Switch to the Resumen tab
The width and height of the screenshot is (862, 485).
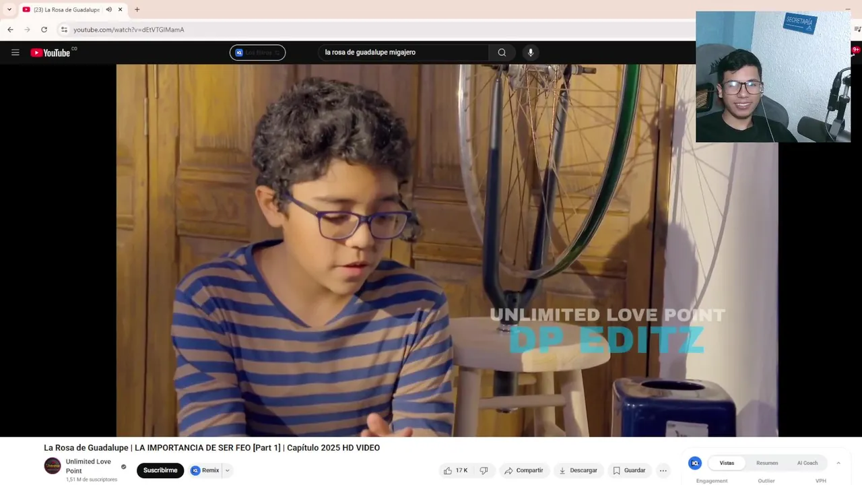click(767, 463)
